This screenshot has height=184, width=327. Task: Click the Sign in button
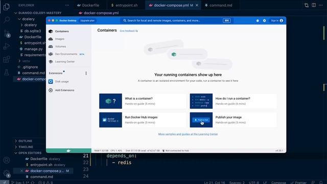coord(277,20)
